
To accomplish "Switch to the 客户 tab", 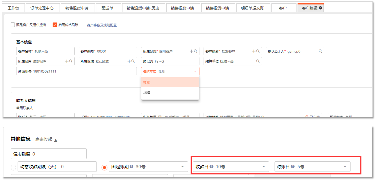I will coord(283,8).
